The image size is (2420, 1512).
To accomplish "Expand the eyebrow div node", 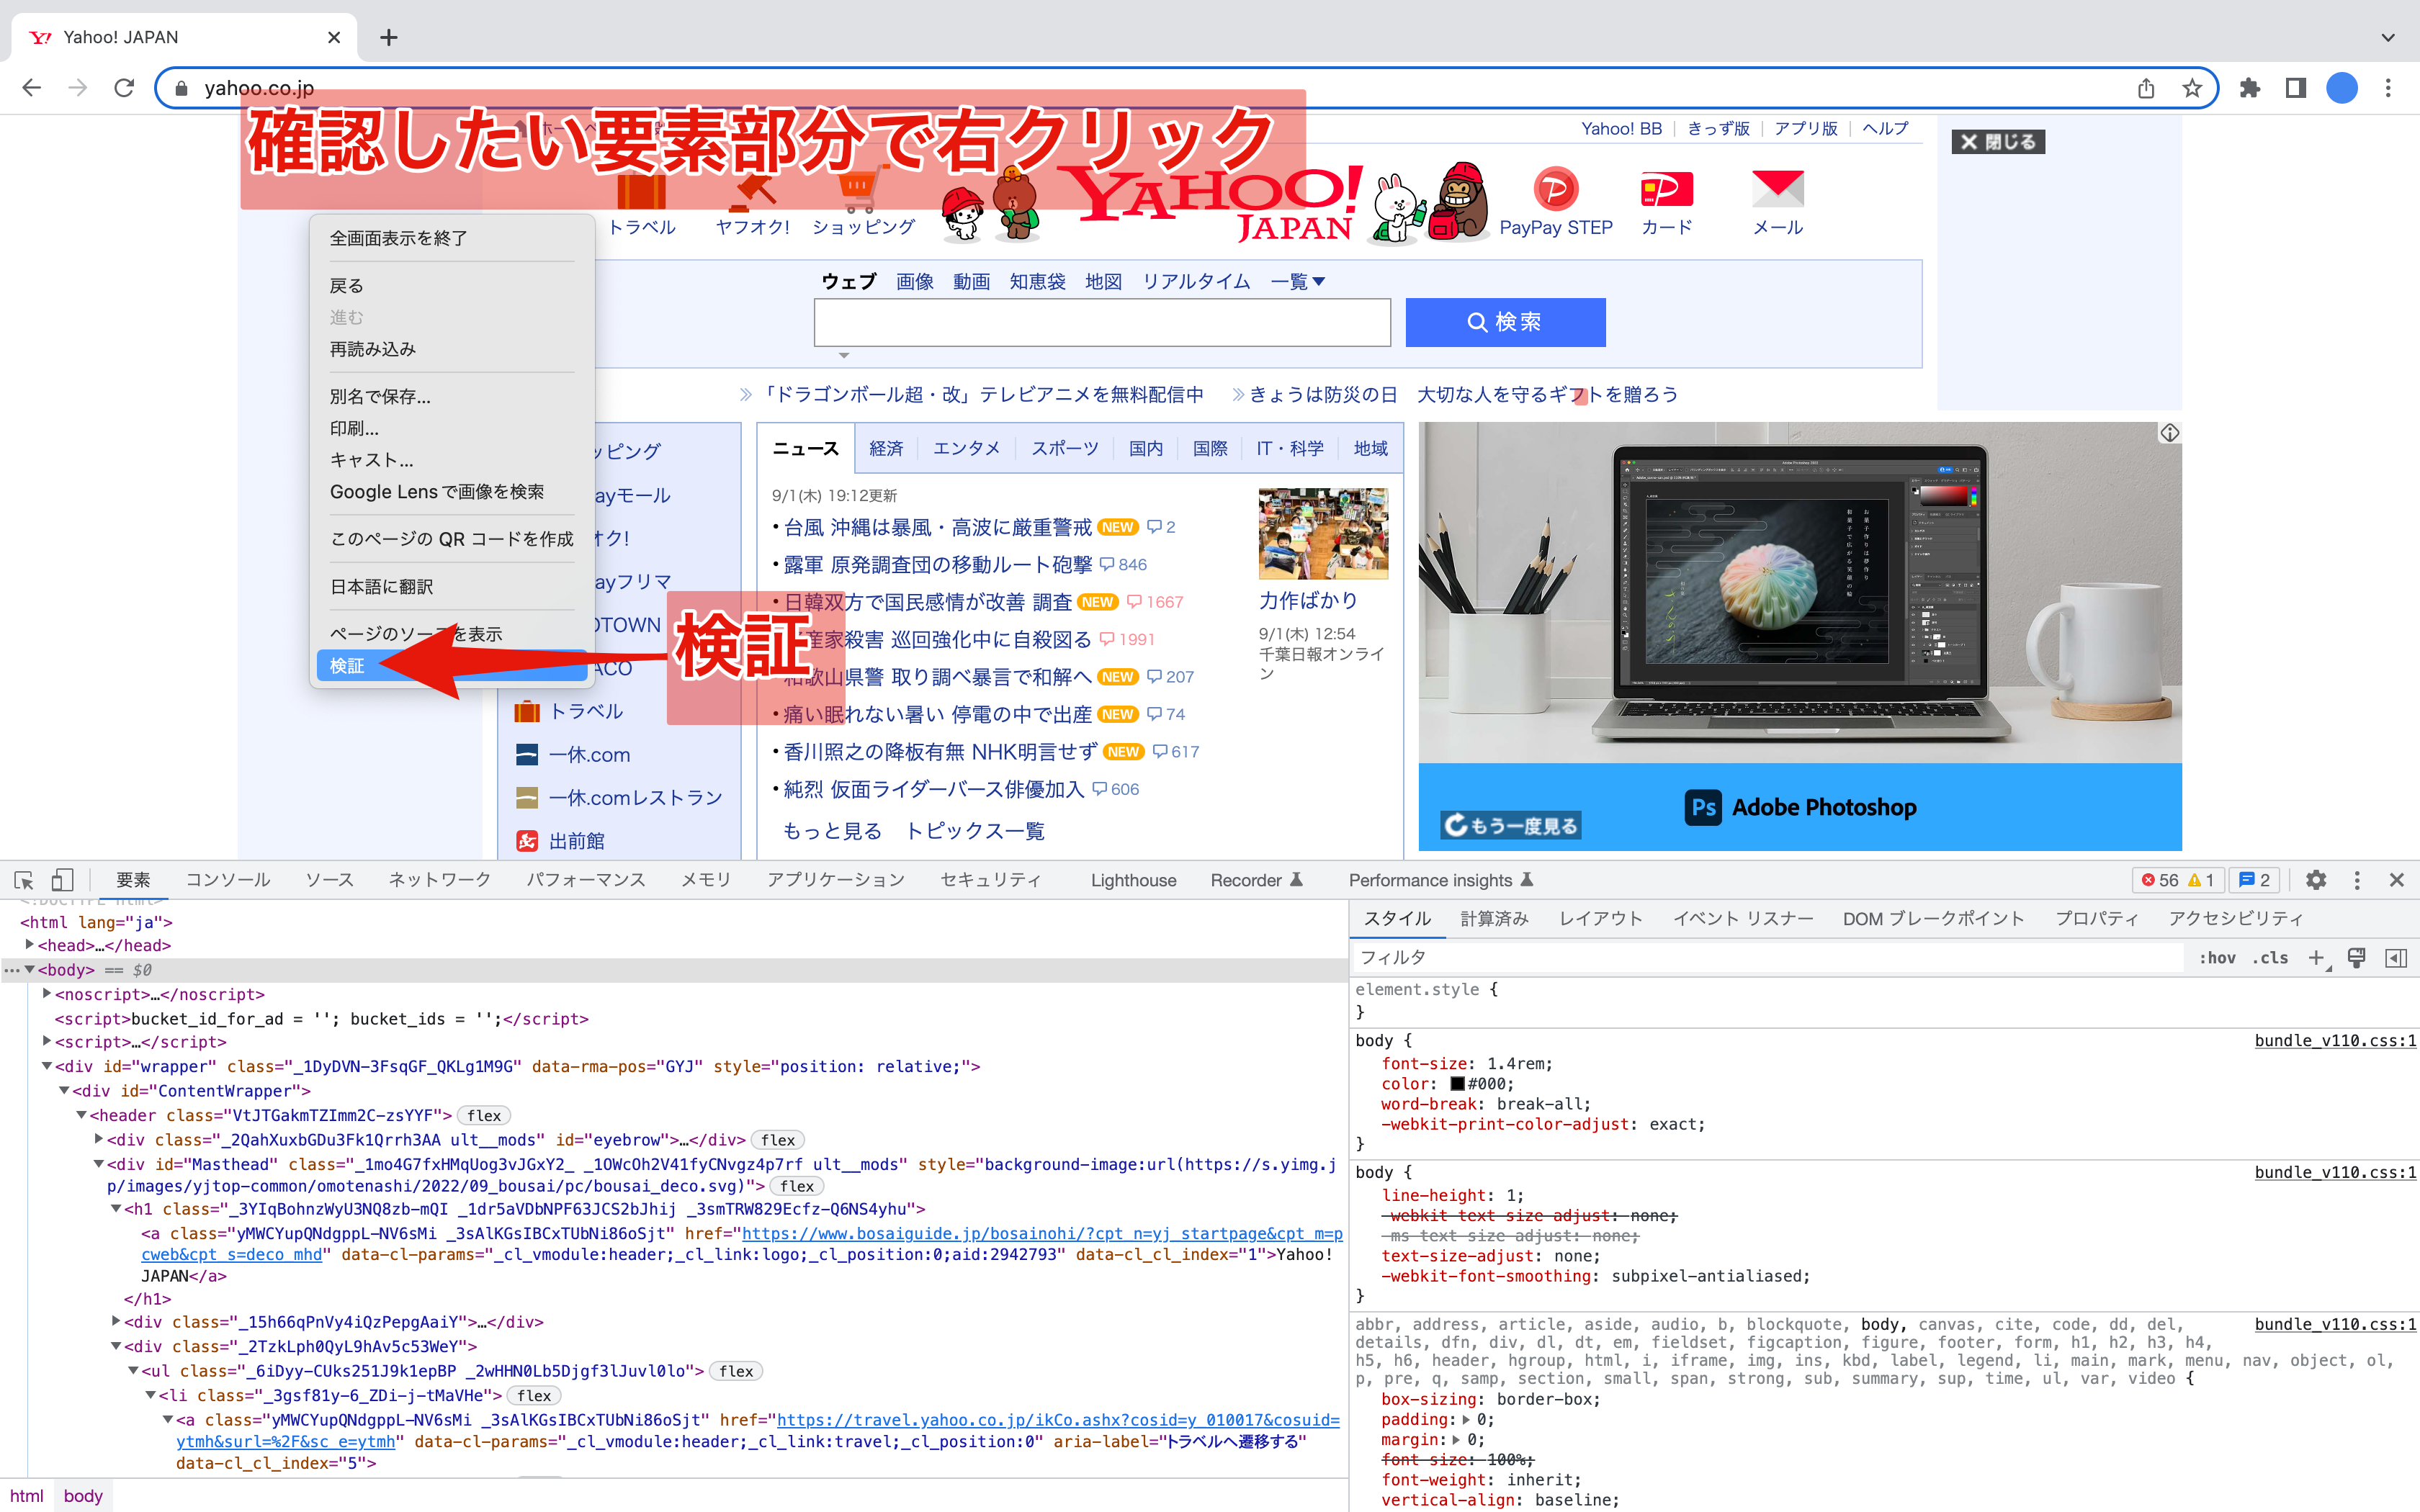I will [99, 1139].
